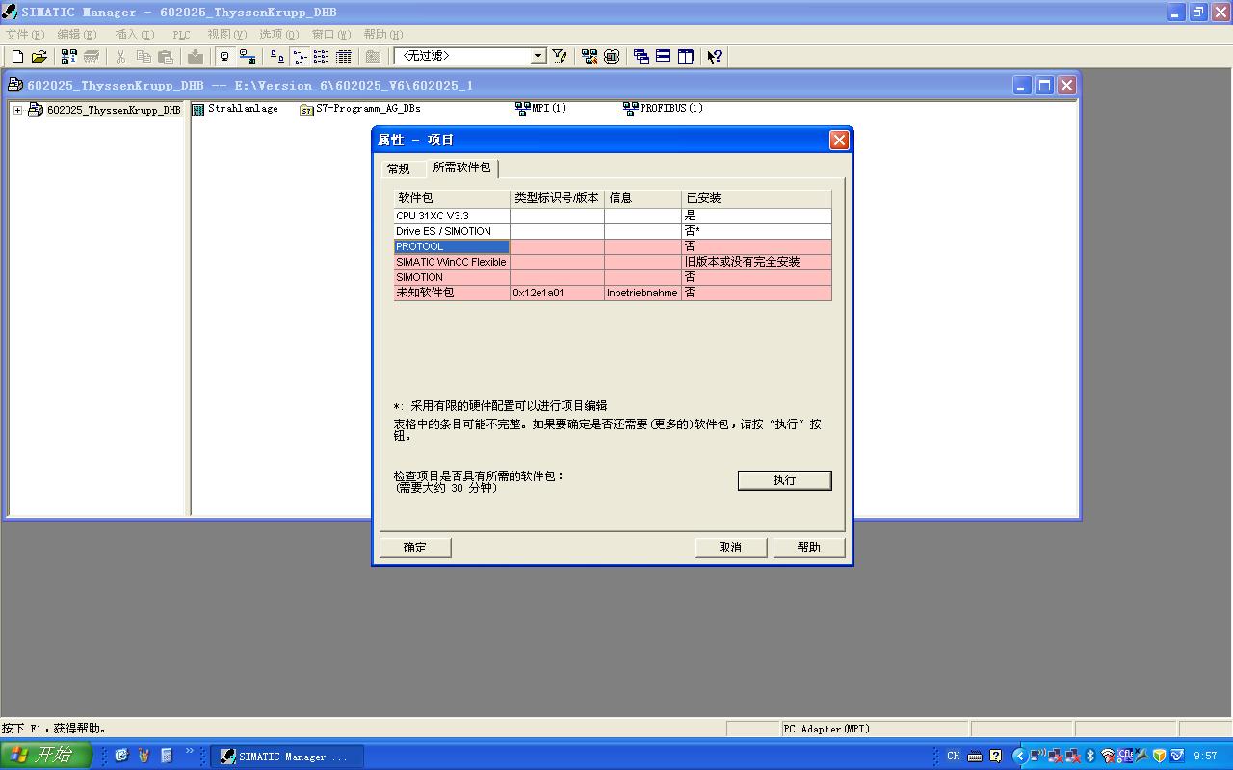The image size is (1233, 770).
Task: Click the context Help pointer icon
Action: [715, 57]
